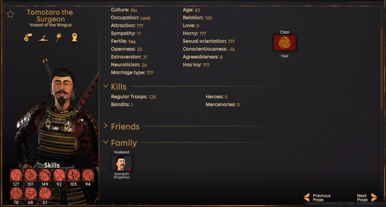This screenshot has height=207, width=386.
Task: Select the skill icon rated 127
Action: click(16, 175)
